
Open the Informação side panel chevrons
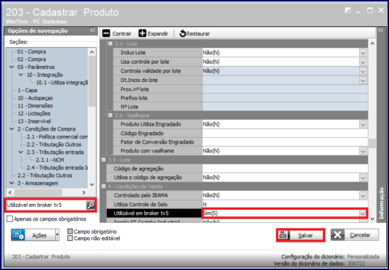pyautogui.click(x=380, y=30)
